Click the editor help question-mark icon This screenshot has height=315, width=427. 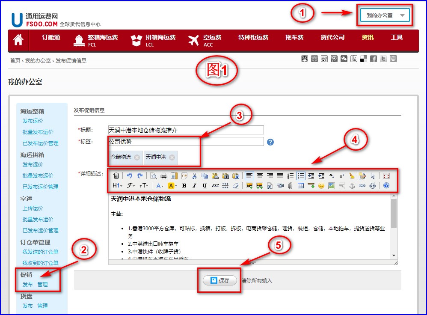point(386,185)
